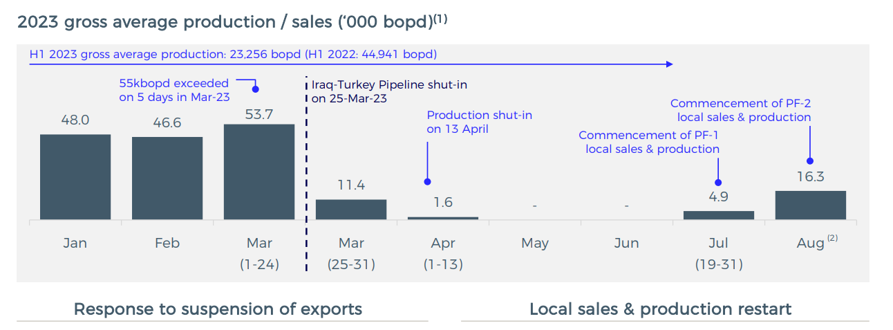Select the 'Local sales & production restart' heading
The height and width of the screenshot is (330, 893).
pos(660,309)
